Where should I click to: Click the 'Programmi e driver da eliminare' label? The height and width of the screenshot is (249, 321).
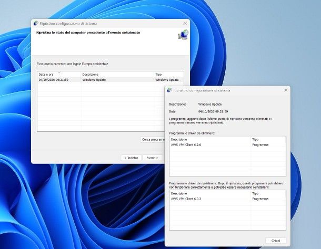tap(192, 133)
